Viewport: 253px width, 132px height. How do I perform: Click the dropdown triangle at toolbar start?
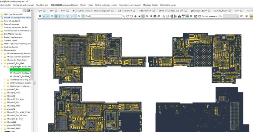tap(40, 16)
